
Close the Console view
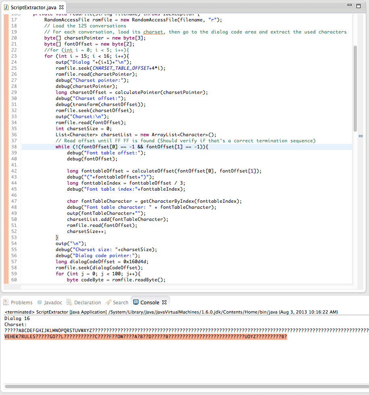[x=164, y=302]
